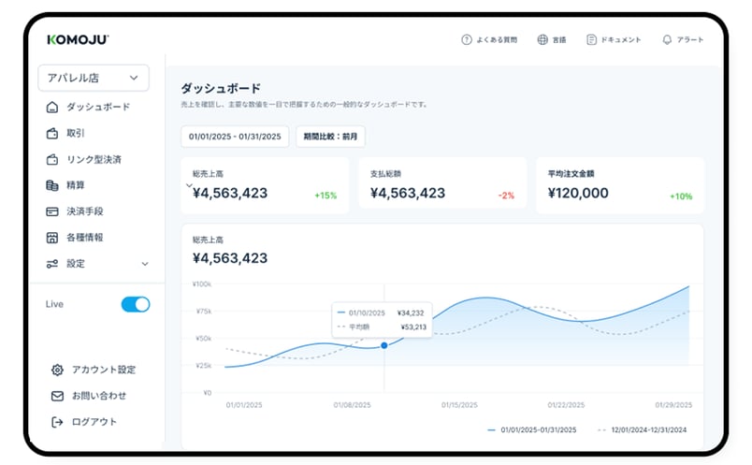Open the 取引 menu item

[76, 134]
